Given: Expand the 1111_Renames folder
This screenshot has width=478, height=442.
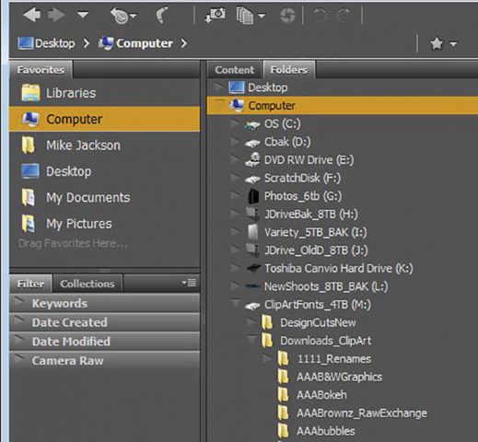Looking at the screenshot, I should pyautogui.click(x=267, y=357).
